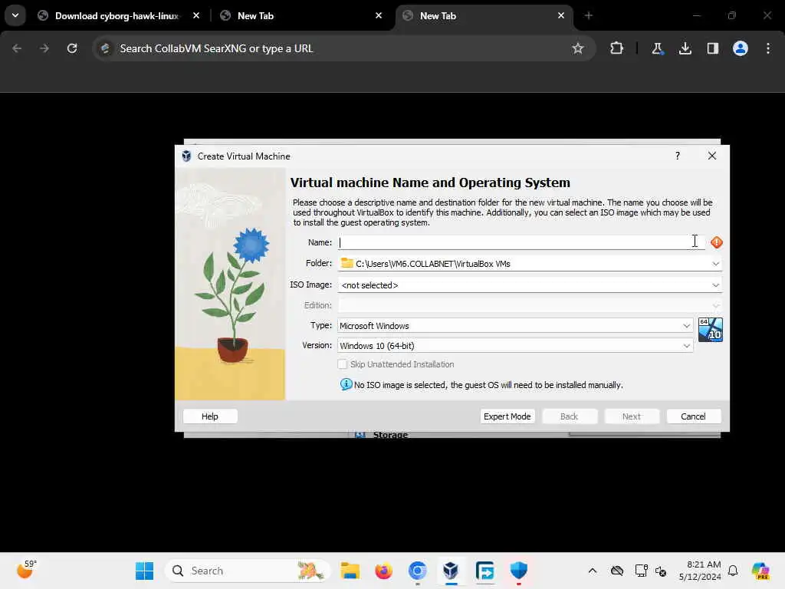The height and width of the screenshot is (589, 785).
Task: Switch to VirtualBox in the taskbar
Action: pos(451,571)
